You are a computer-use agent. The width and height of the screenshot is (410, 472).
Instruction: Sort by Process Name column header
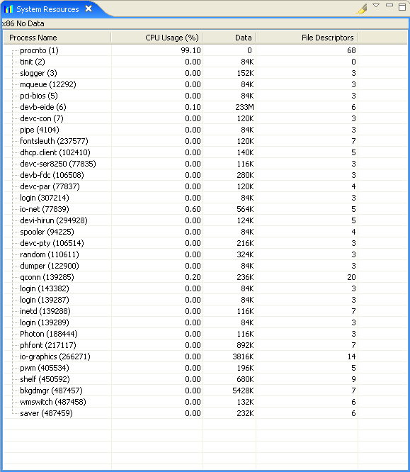[x=57, y=38]
